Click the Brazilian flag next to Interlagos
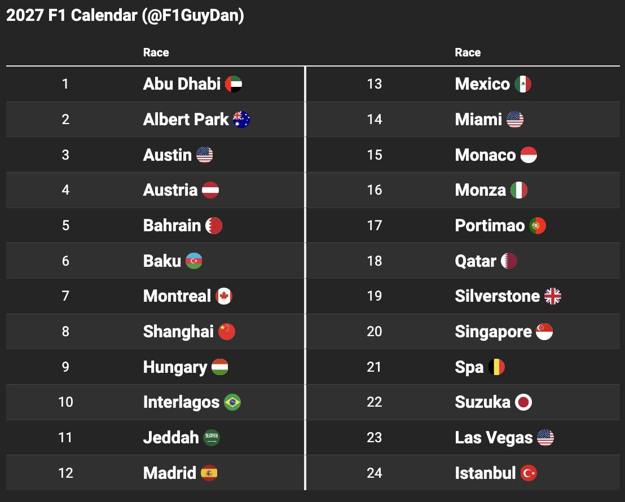The image size is (625, 502). point(232,402)
